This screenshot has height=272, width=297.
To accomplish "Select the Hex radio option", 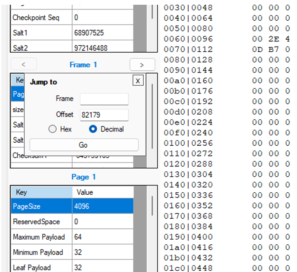I will (53, 129).
